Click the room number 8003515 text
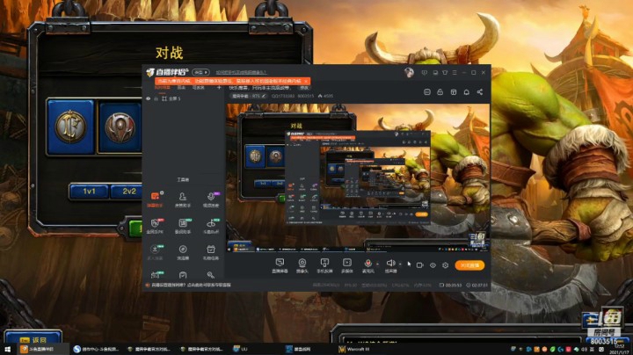Viewport: 633px width, 355px height. (306, 97)
